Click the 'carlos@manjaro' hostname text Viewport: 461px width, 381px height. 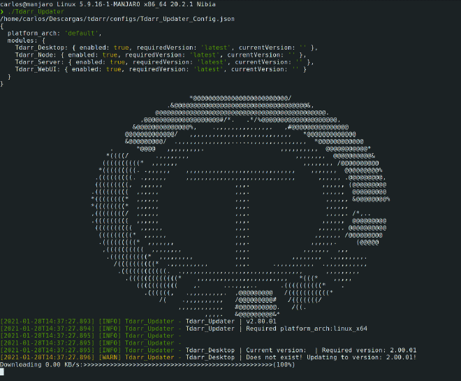click(27, 4)
